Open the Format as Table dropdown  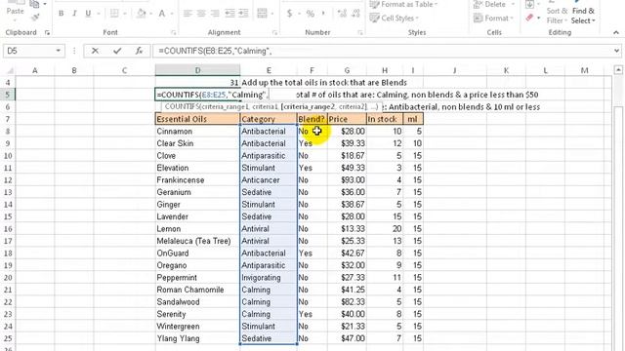[x=402, y=4]
